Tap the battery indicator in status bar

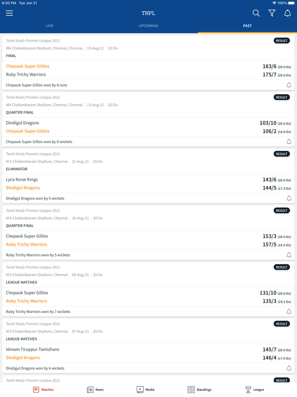pyautogui.click(x=291, y=3)
